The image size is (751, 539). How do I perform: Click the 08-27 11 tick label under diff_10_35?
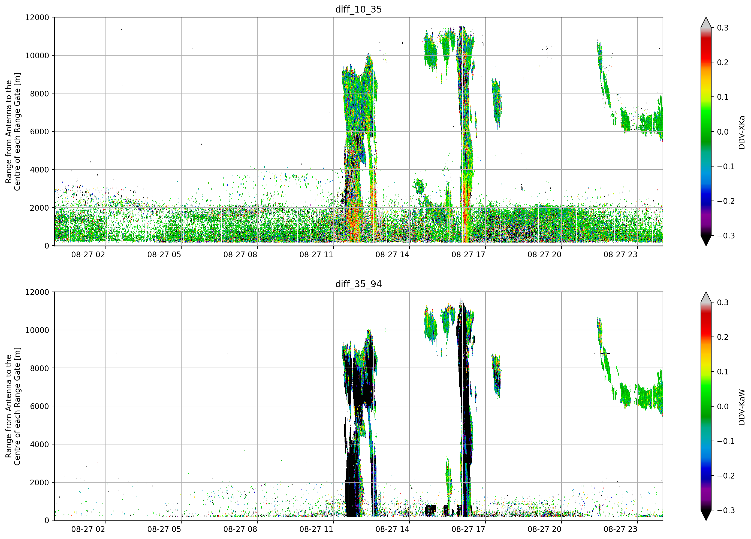(316, 255)
